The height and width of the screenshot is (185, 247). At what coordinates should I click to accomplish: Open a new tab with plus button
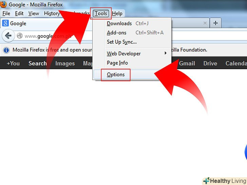(215, 23)
